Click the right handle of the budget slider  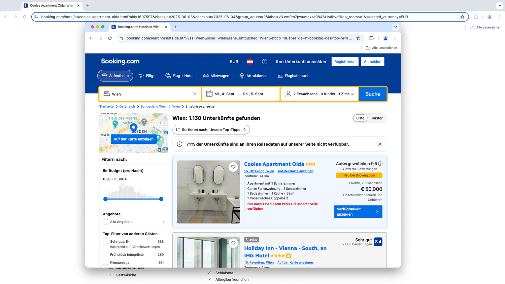(161, 199)
